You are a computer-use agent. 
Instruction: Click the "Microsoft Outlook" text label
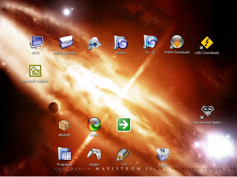pos(35,81)
